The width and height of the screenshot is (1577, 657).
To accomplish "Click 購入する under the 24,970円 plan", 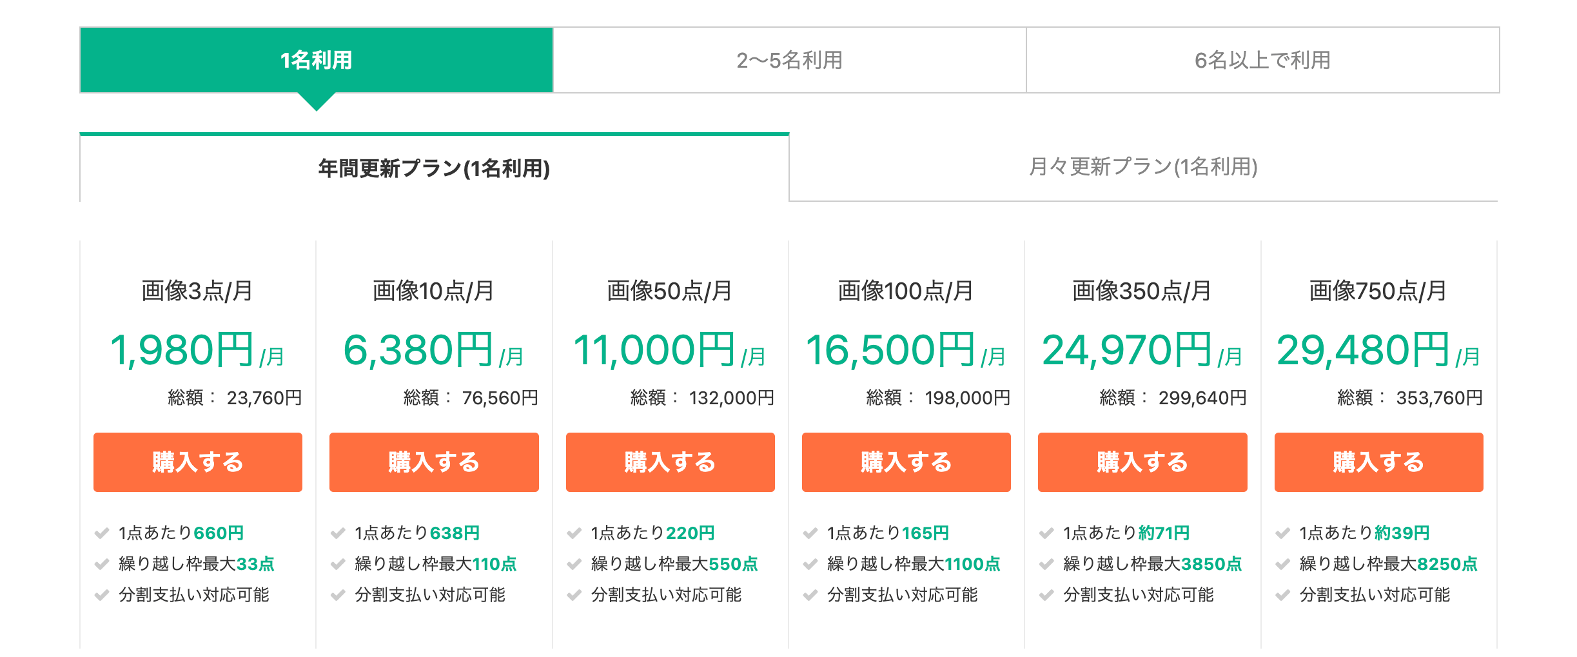I will pyautogui.click(x=1142, y=462).
